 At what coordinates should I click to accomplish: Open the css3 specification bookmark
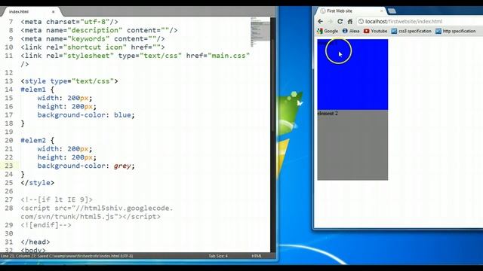[411, 31]
